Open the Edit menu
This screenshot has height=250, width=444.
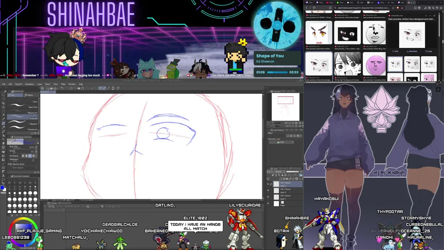coord(10,84)
